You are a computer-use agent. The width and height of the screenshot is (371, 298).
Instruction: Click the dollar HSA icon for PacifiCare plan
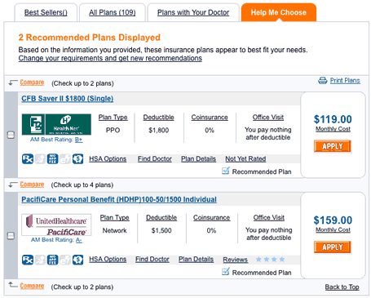click(77, 260)
